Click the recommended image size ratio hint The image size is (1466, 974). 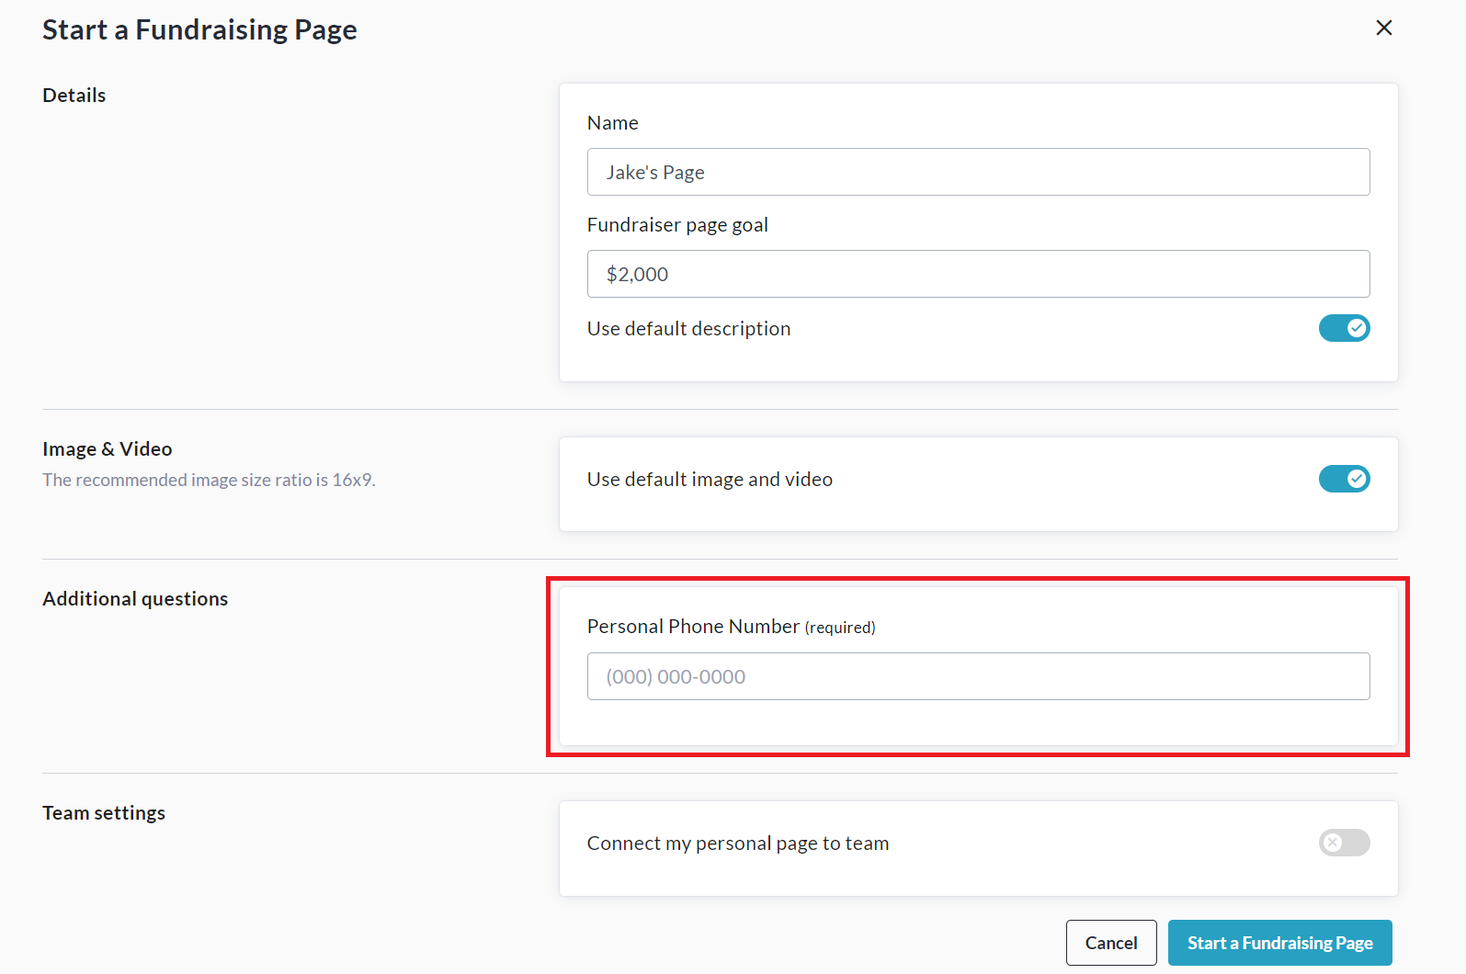click(209, 480)
